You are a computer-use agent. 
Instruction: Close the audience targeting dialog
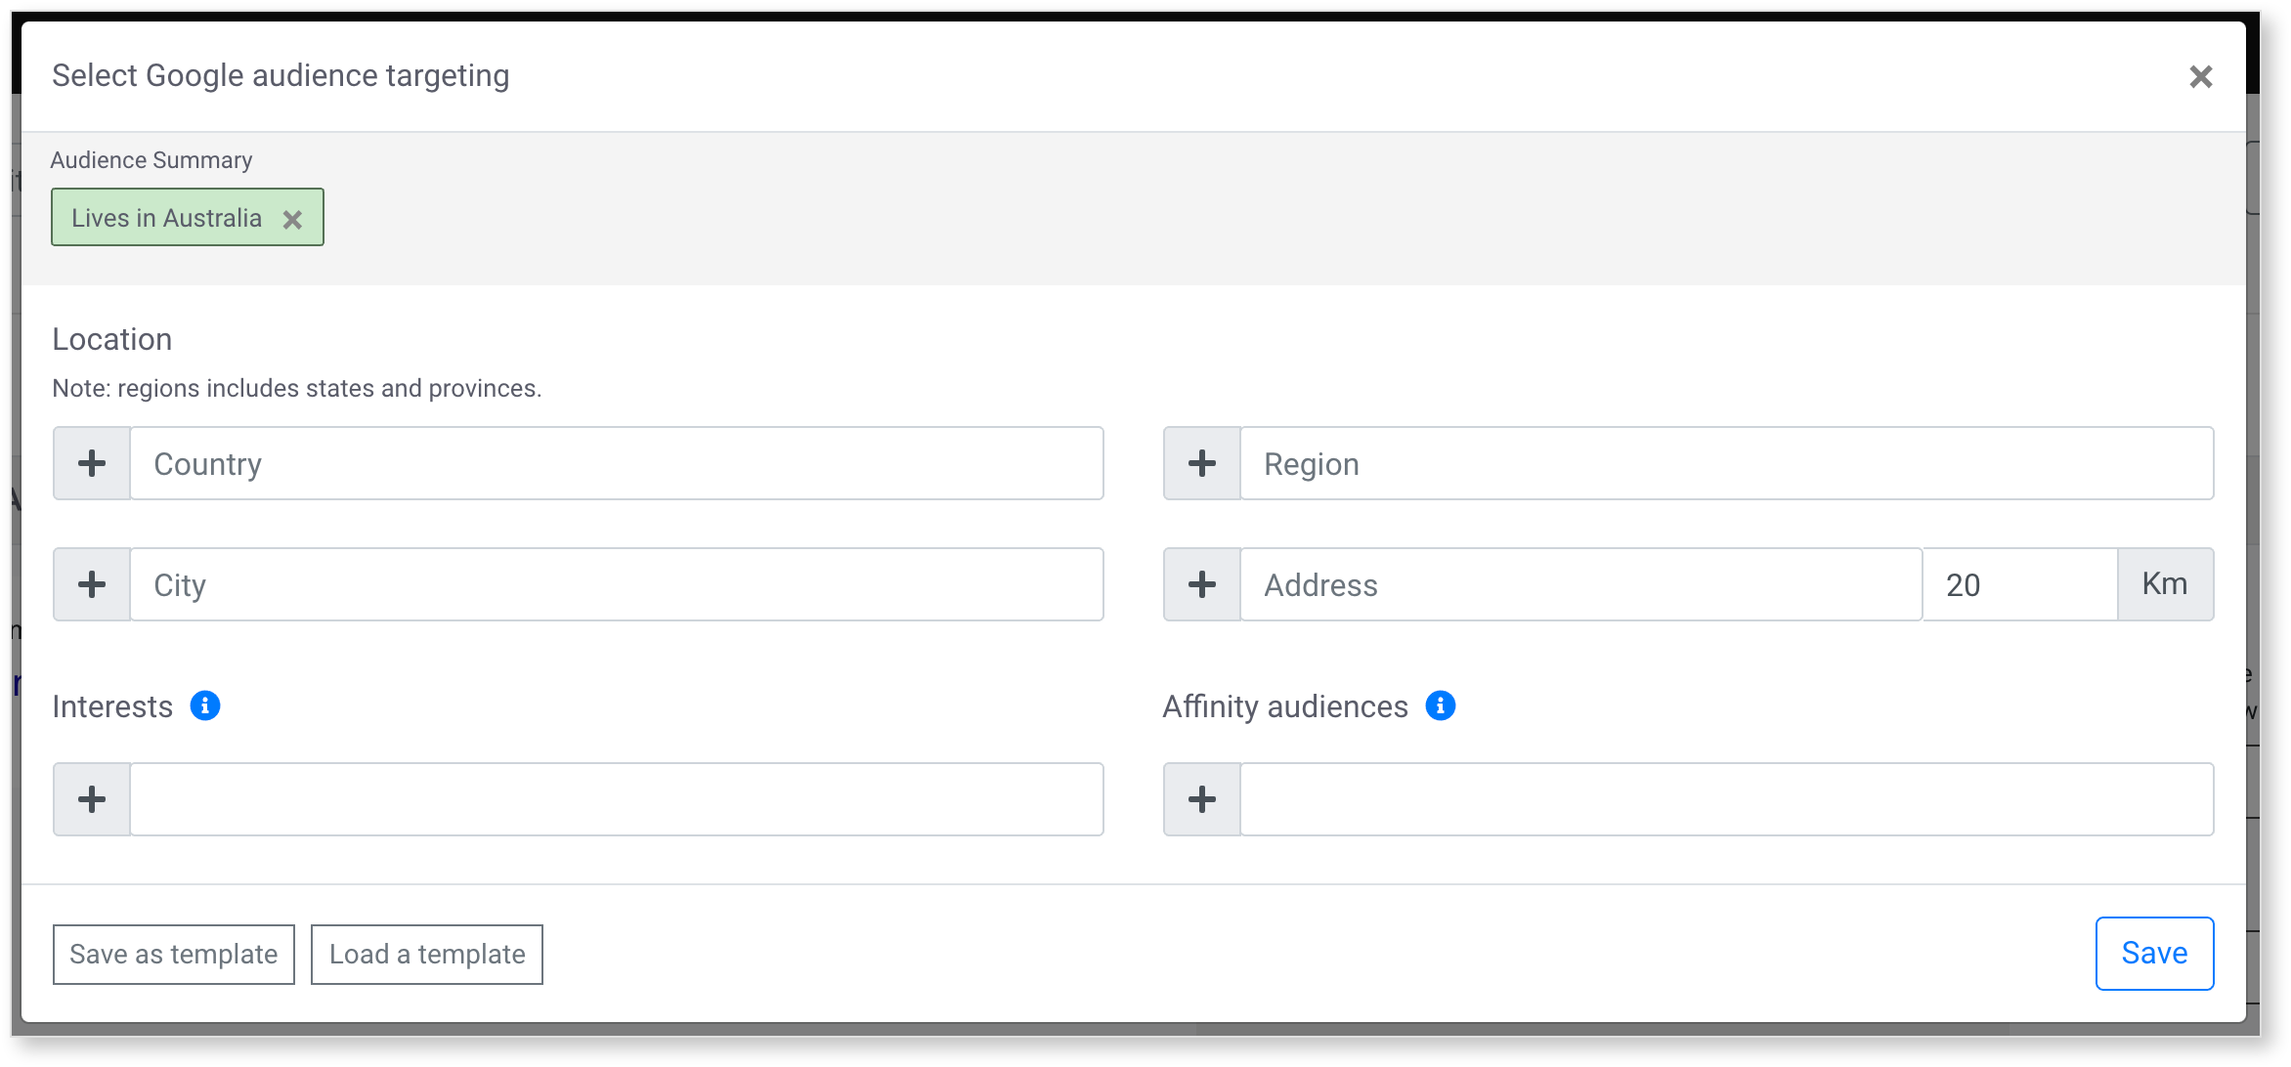click(x=2201, y=76)
